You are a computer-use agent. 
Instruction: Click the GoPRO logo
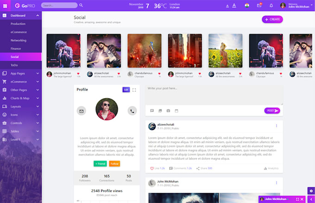(25, 6)
